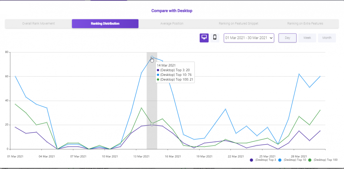This screenshot has height=169, width=344.
Task: Click the Top 10 final point at 60
Action: (320, 77)
